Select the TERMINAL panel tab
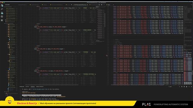This screenshot has height=108, width=193. click(x=33, y=87)
